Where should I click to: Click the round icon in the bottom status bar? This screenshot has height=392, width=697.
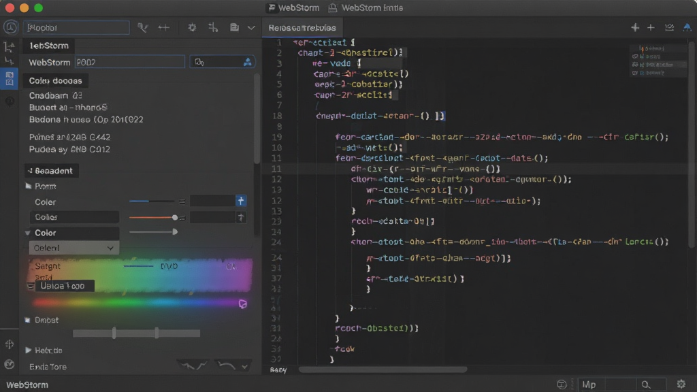562,385
